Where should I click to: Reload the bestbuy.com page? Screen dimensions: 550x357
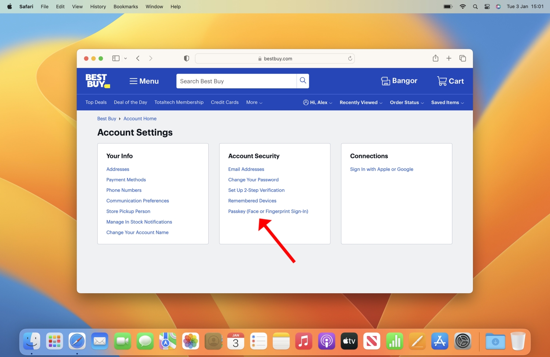pyautogui.click(x=350, y=58)
